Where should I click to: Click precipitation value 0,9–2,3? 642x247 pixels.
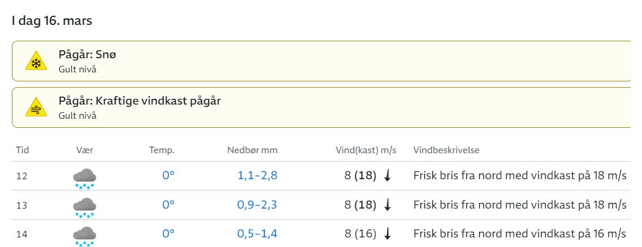point(258,205)
